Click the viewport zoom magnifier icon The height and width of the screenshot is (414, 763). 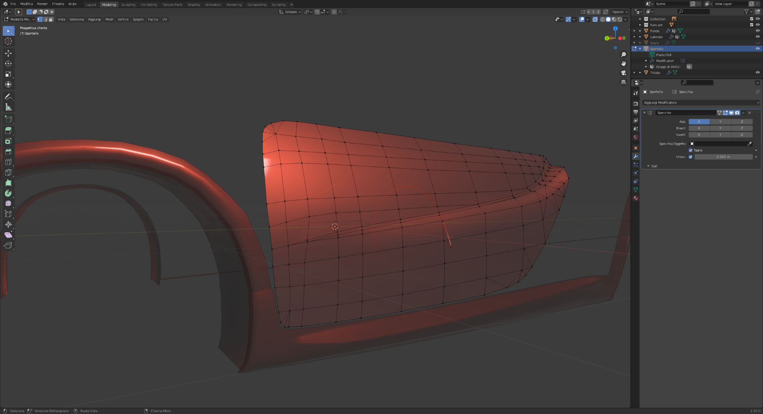coord(624,54)
